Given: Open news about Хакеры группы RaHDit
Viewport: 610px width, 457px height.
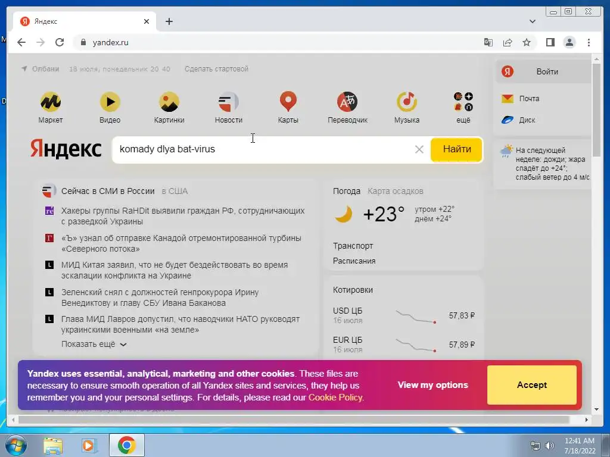Looking at the screenshot, I should pyautogui.click(x=183, y=216).
